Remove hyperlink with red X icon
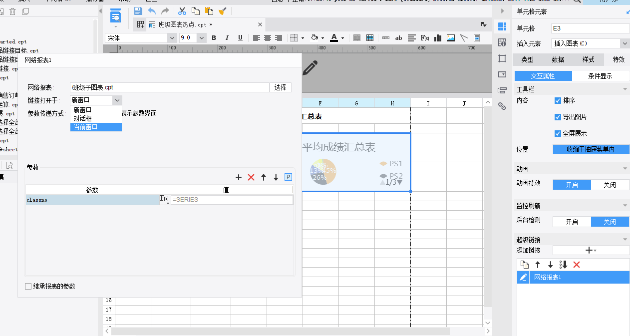 [577, 265]
